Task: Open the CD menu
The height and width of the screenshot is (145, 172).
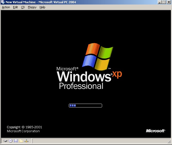Action: pyautogui.click(x=23, y=7)
